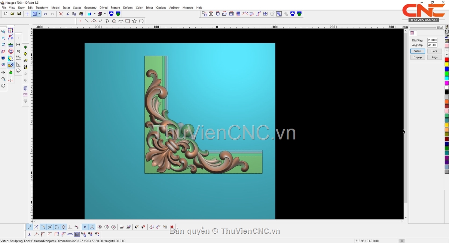Click the Save floppy disk icon

pos(19,14)
